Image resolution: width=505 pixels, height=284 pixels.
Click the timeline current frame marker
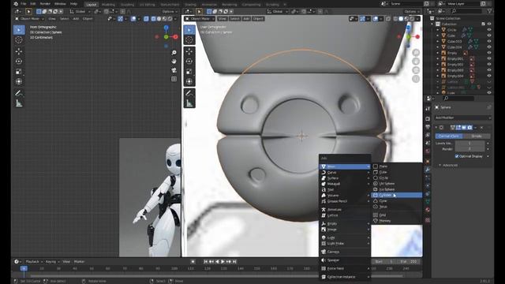[x=24, y=268]
